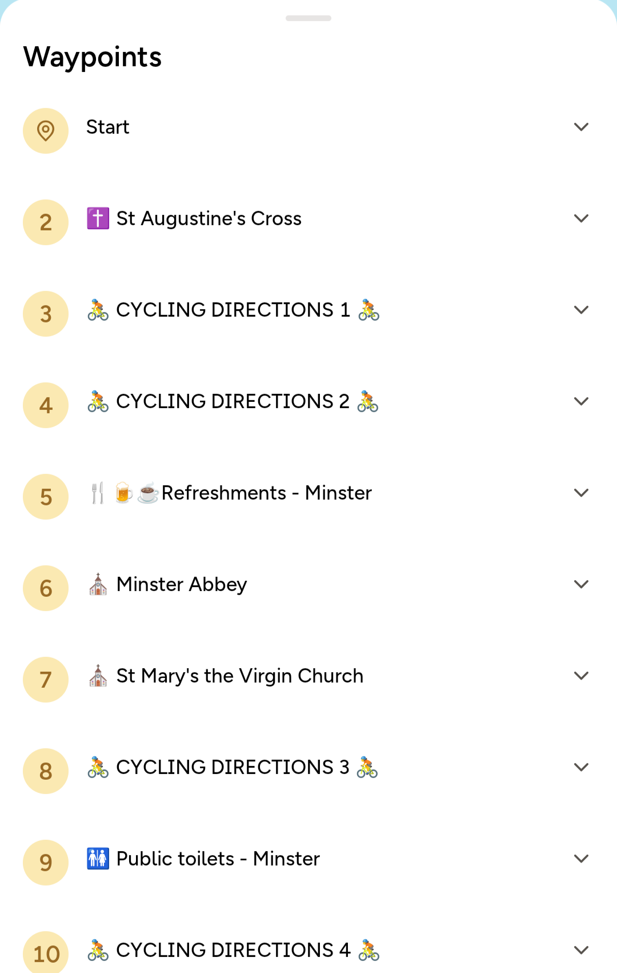Expand the Start waypoint details
The image size is (617, 973).
tap(581, 127)
